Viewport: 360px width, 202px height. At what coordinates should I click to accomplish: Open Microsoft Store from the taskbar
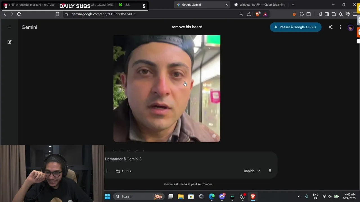[x=191, y=196]
